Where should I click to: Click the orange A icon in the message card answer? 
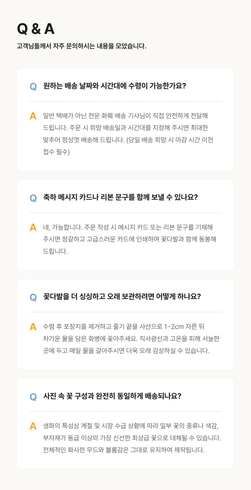tap(33, 228)
